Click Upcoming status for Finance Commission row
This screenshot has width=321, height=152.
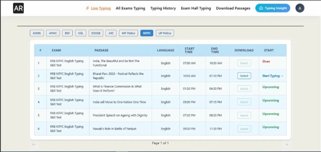(271, 87)
